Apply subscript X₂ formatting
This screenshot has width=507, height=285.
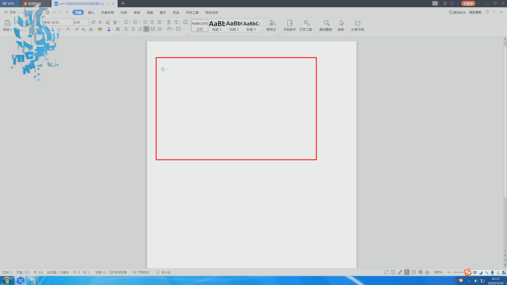point(83,29)
